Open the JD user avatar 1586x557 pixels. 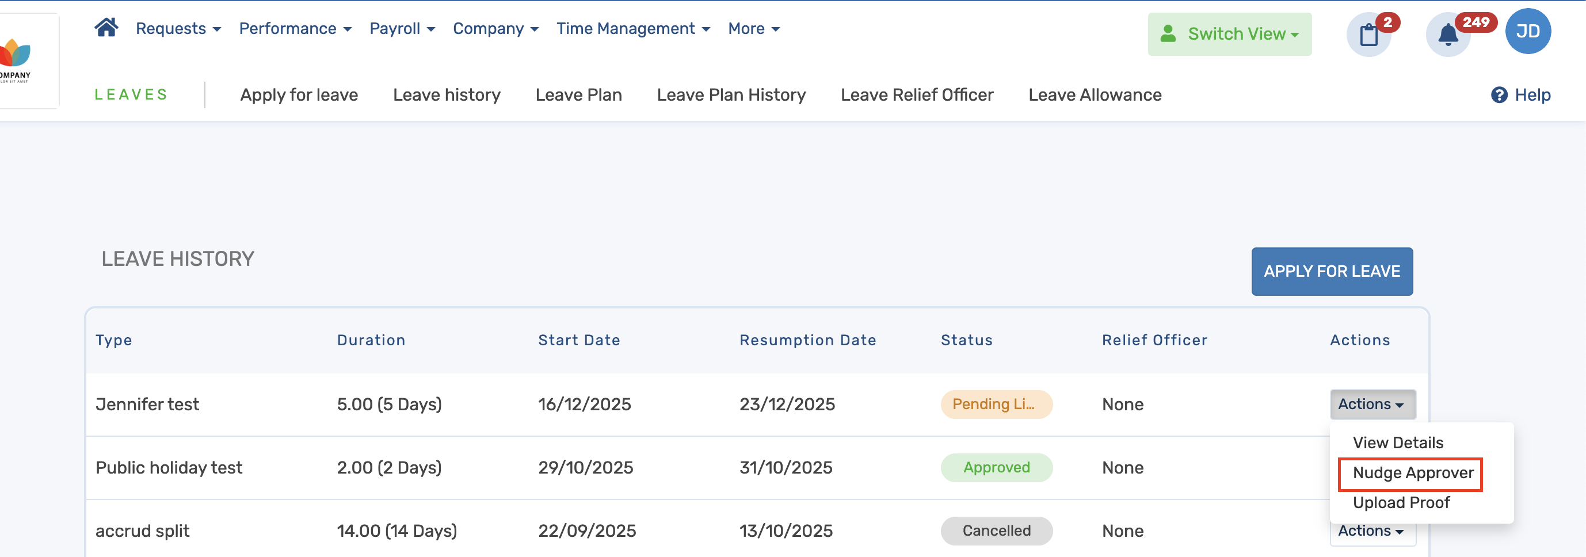tap(1527, 32)
